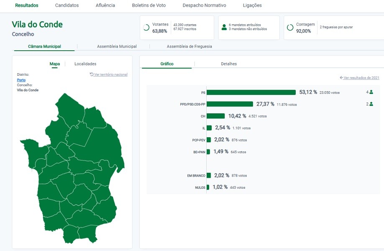
Task: Click the Contagem progress circle icon
Action: point(290,28)
